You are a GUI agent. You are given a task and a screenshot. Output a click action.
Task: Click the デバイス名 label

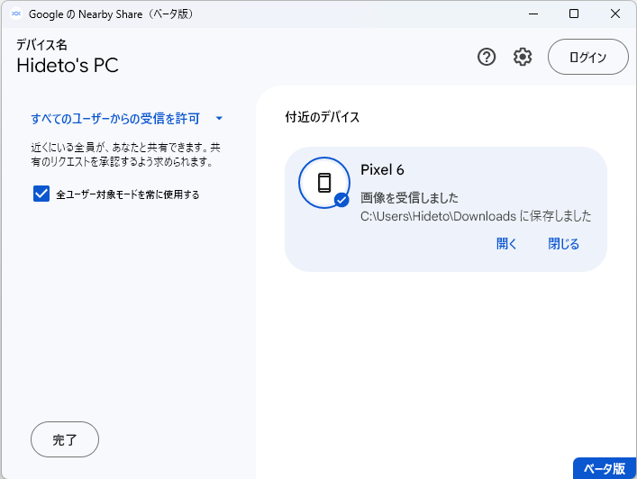click(41, 45)
